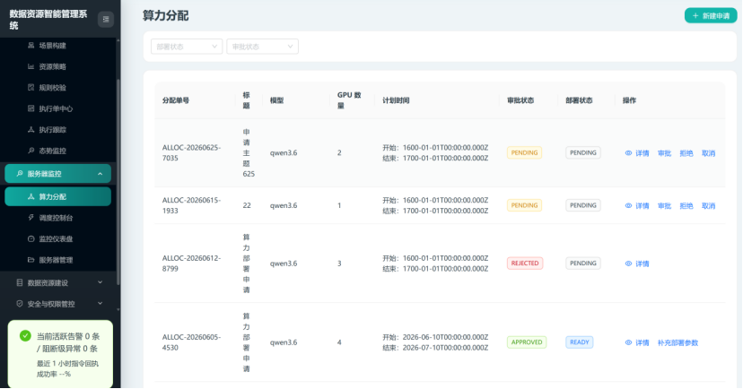The image size is (743, 389).
Task: Click the PENDING deployment tag for ALLOC-20260612-8799
Action: tap(583, 264)
